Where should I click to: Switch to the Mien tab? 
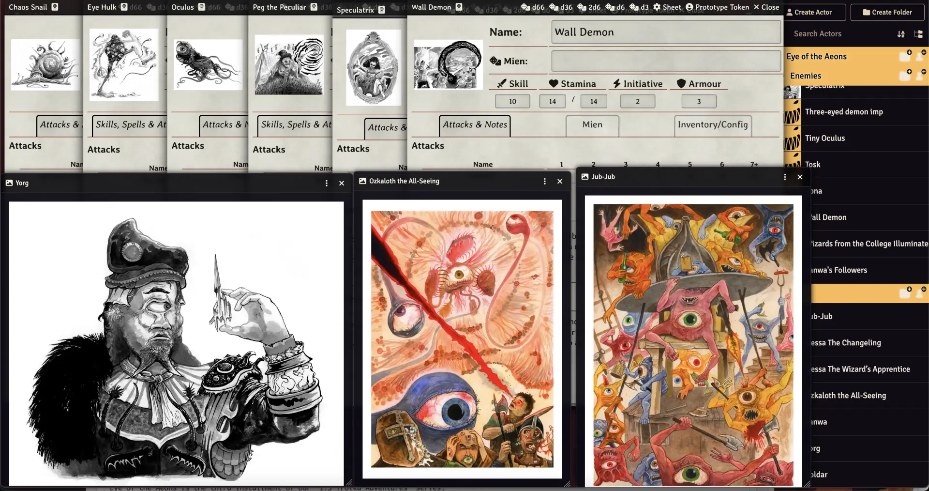(592, 125)
